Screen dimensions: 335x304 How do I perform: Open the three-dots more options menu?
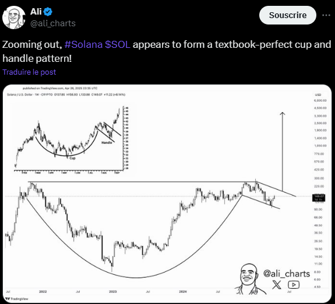click(326, 15)
